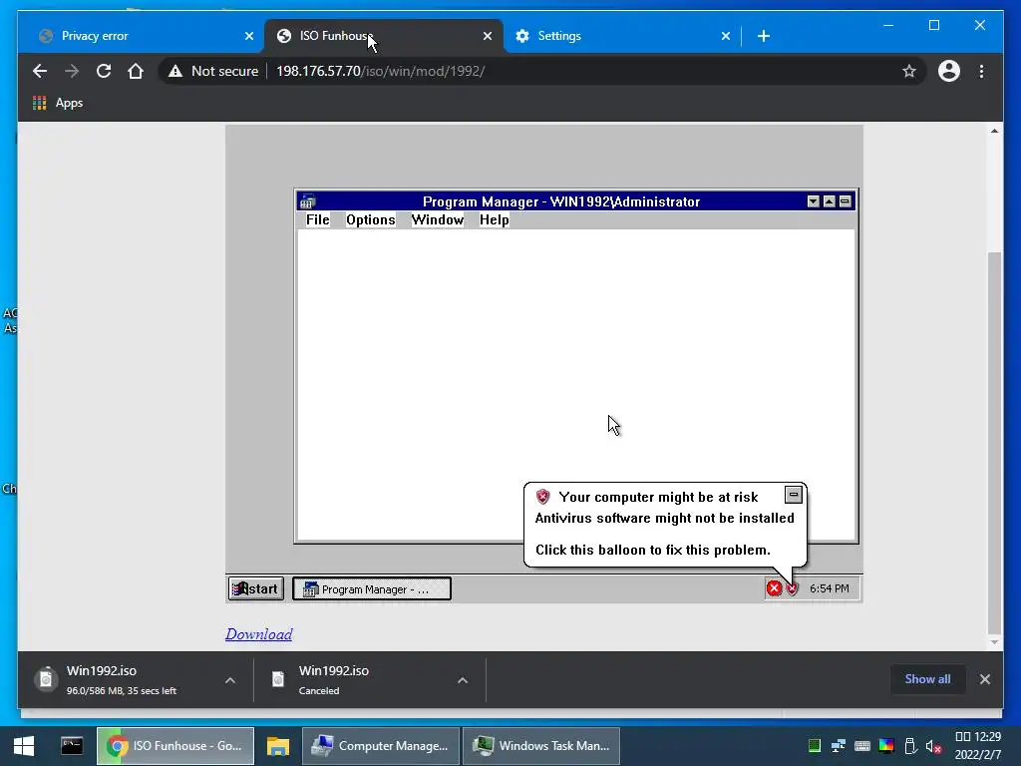Reload the ISO Funhouse page

(x=104, y=71)
